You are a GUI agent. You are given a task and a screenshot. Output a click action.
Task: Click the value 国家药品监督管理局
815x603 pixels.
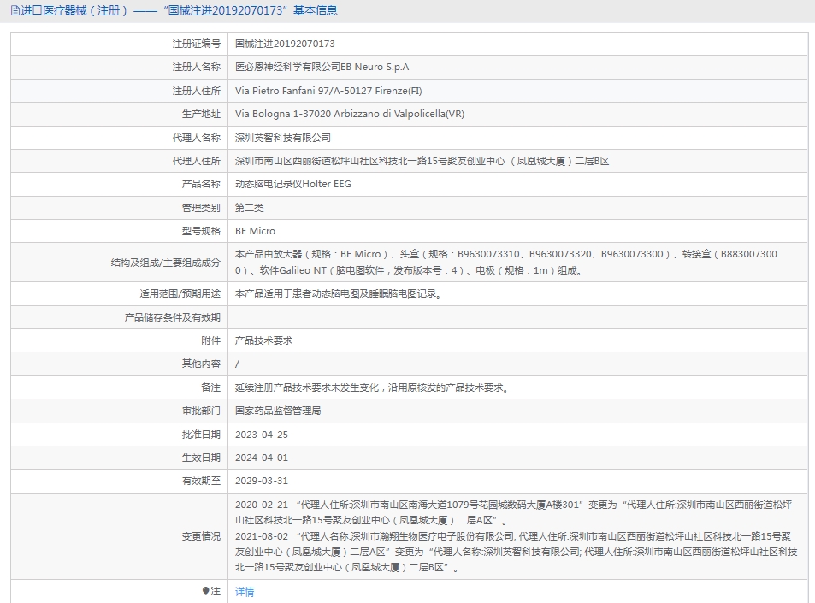click(x=278, y=411)
